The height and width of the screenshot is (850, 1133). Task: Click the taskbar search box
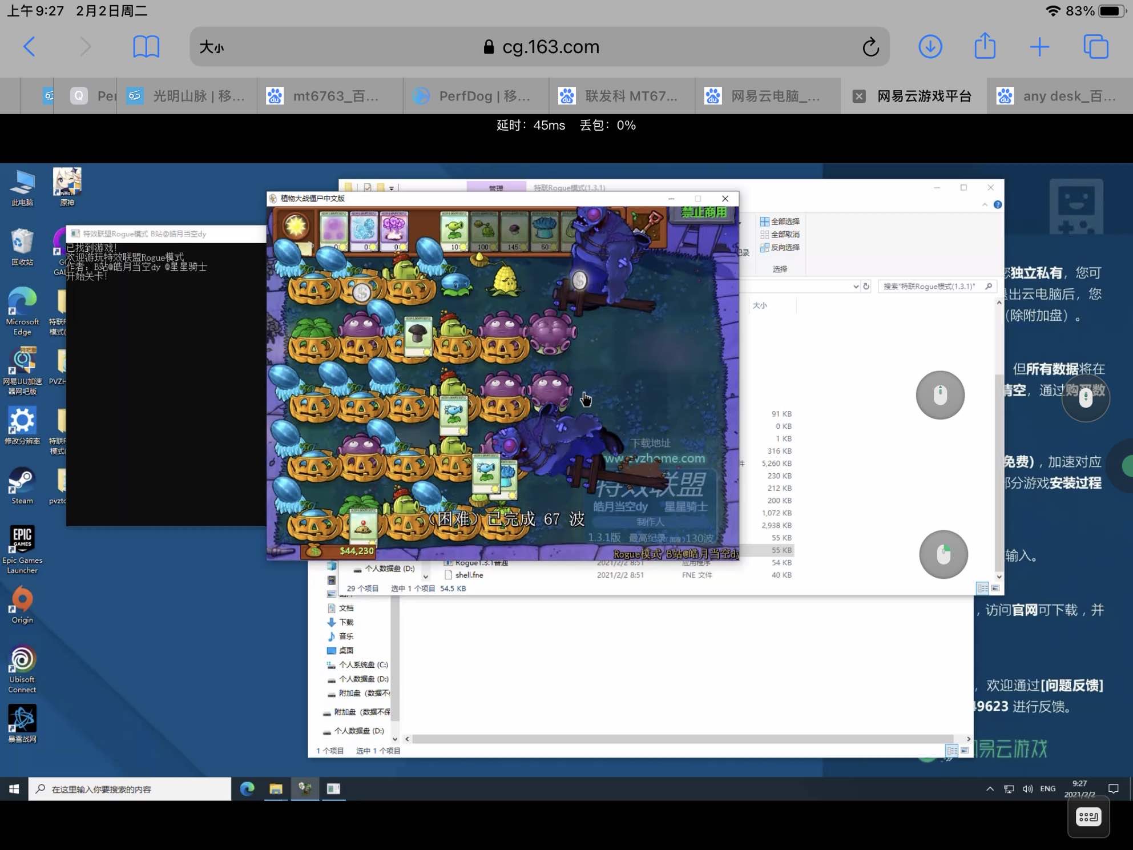(x=130, y=789)
